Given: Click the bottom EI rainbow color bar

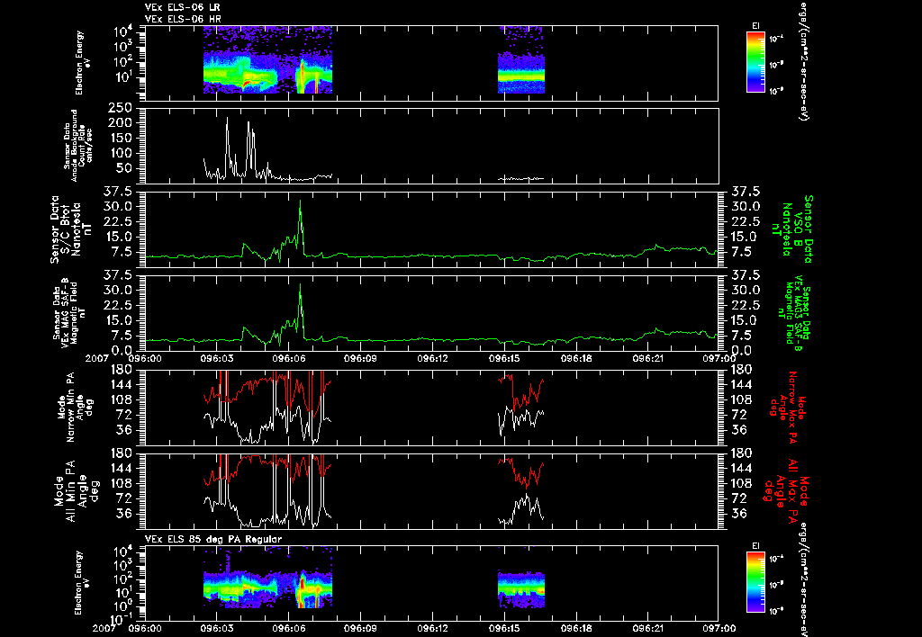Looking at the screenshot, I should [755, 582].
